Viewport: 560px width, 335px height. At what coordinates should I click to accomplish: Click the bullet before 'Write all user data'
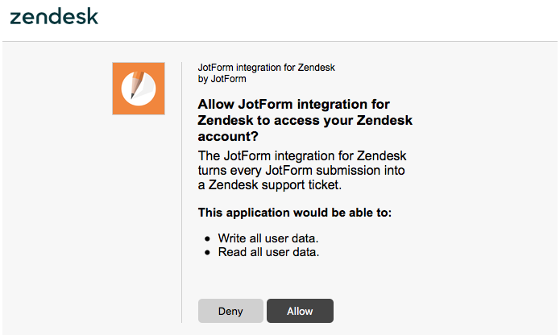(207, 239)
